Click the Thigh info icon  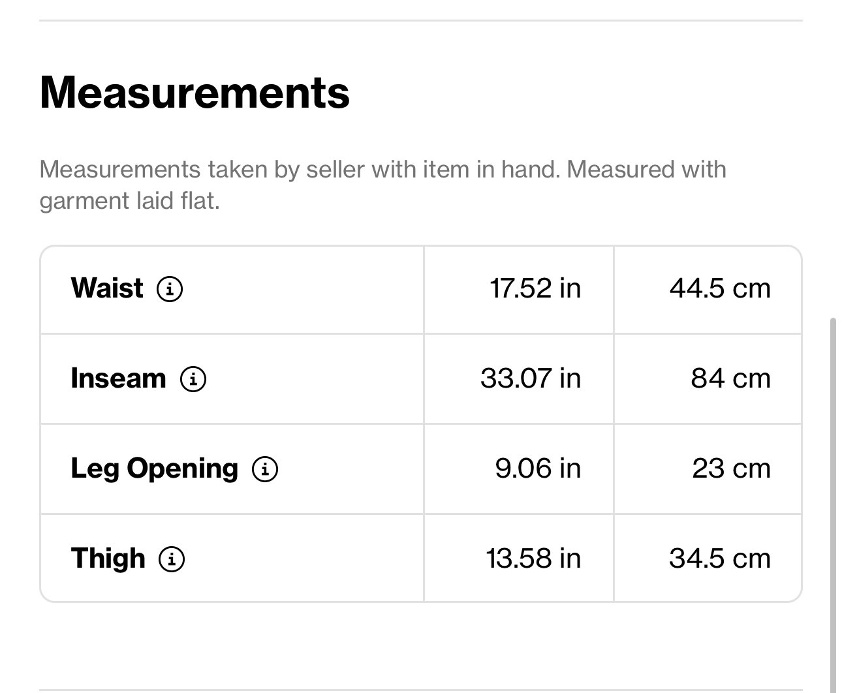tap(172, 559)
